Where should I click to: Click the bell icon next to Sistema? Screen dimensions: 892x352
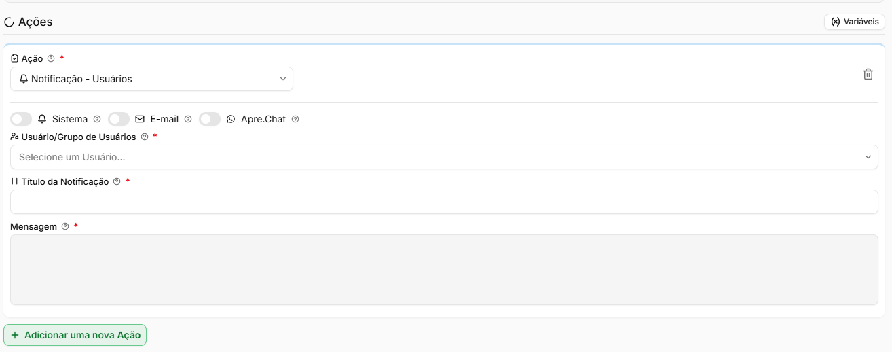point(42,119)
